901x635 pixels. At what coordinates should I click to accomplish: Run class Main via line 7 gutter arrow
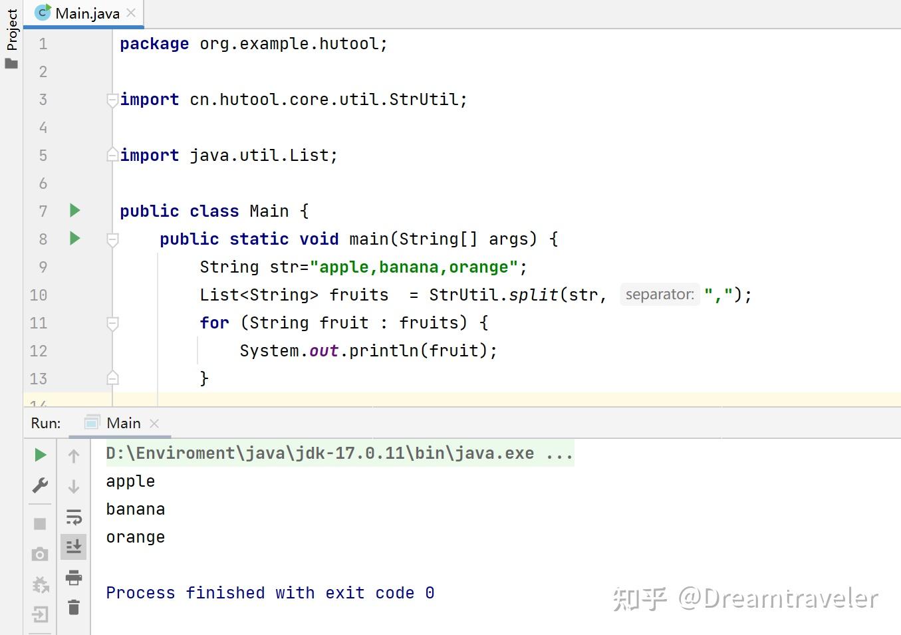tap(75, 211)
